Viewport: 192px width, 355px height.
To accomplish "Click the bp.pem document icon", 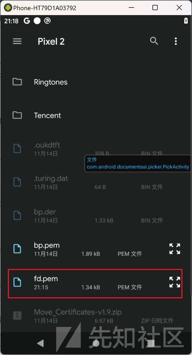I will pos(17,249).
